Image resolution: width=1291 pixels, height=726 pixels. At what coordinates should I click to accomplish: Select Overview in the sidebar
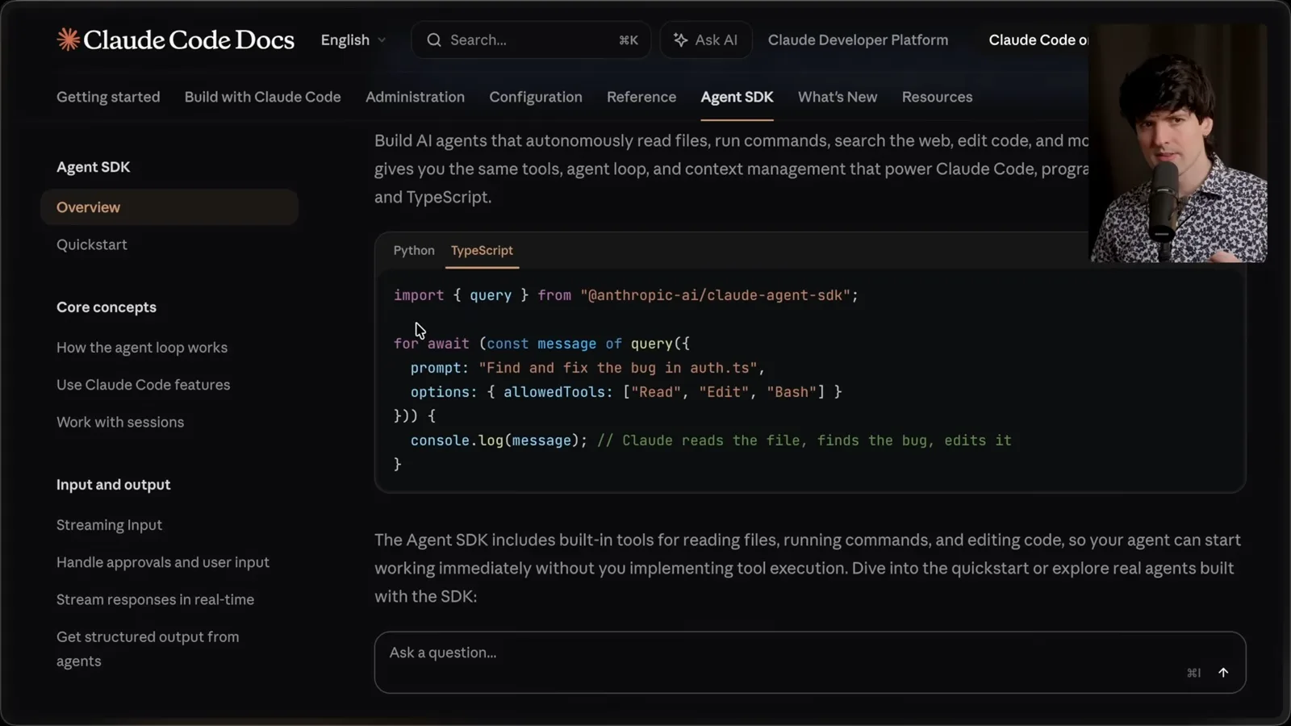click(169, 207)
